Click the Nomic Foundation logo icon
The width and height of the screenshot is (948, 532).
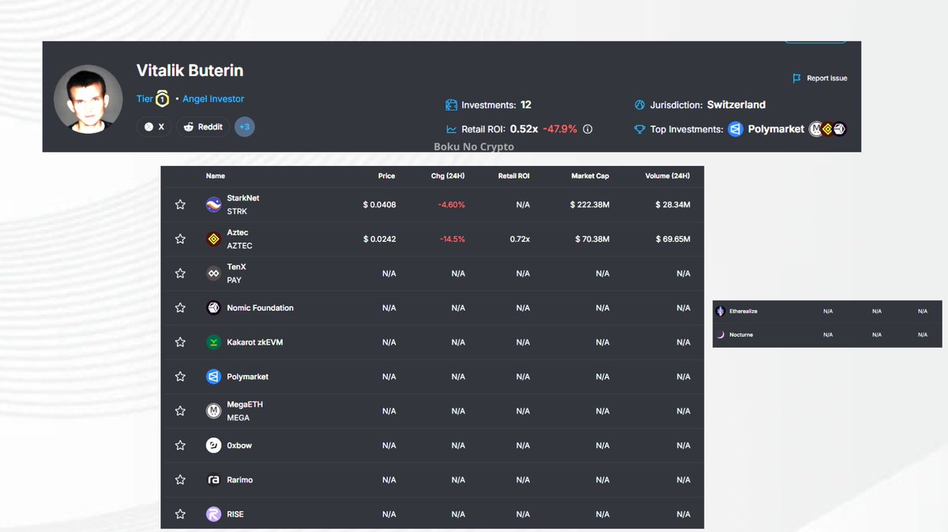pyautogui.click(x=213, y=308)
